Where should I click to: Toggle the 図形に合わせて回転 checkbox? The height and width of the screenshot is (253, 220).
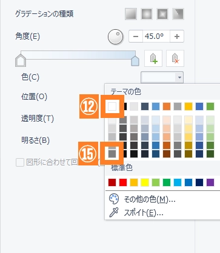point(20,162)
